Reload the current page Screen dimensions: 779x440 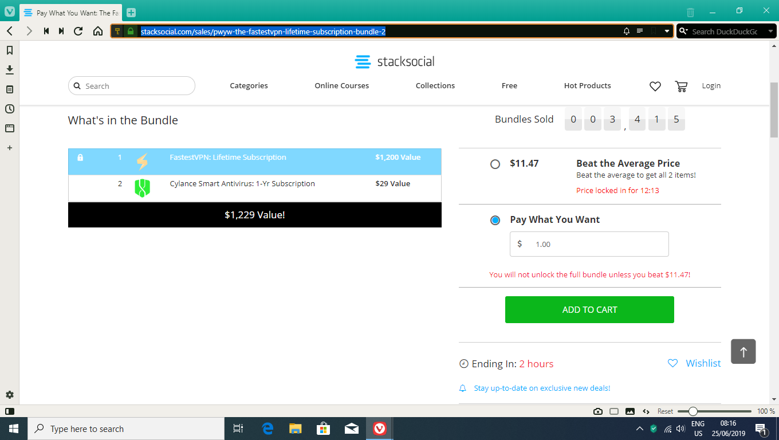[x=78, y=31]
